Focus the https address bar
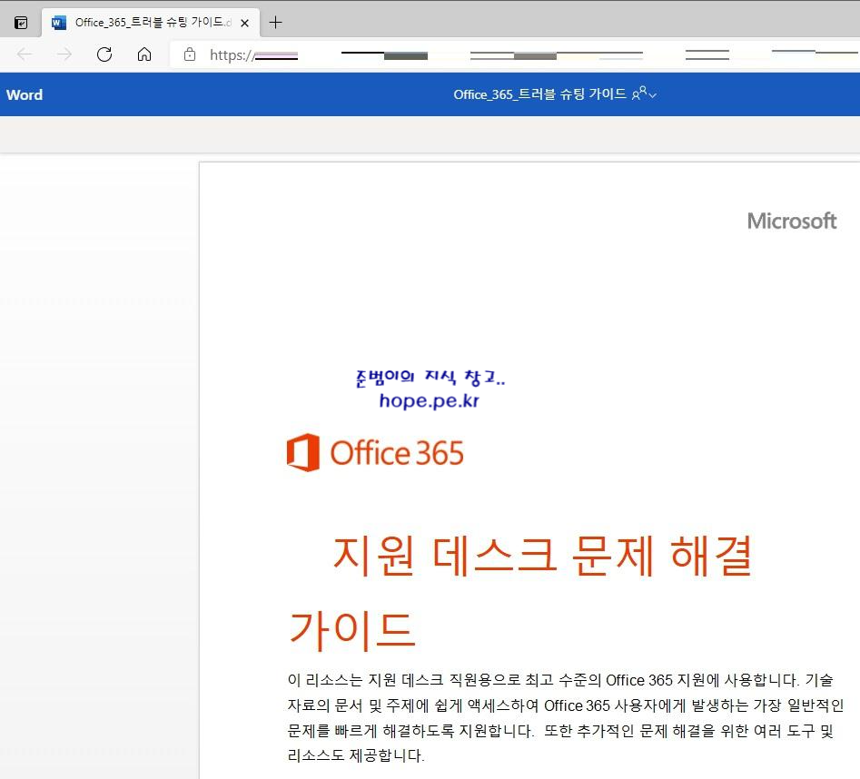 [x=515, y=54]
